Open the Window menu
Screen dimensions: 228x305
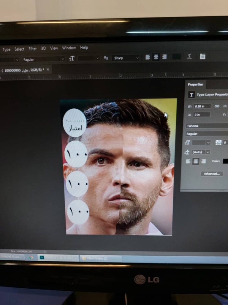coord(69,48)
